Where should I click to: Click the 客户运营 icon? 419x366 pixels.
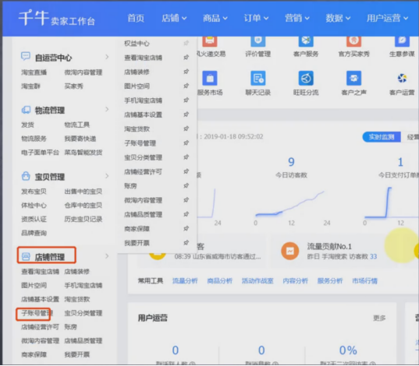tap(402, 78)
